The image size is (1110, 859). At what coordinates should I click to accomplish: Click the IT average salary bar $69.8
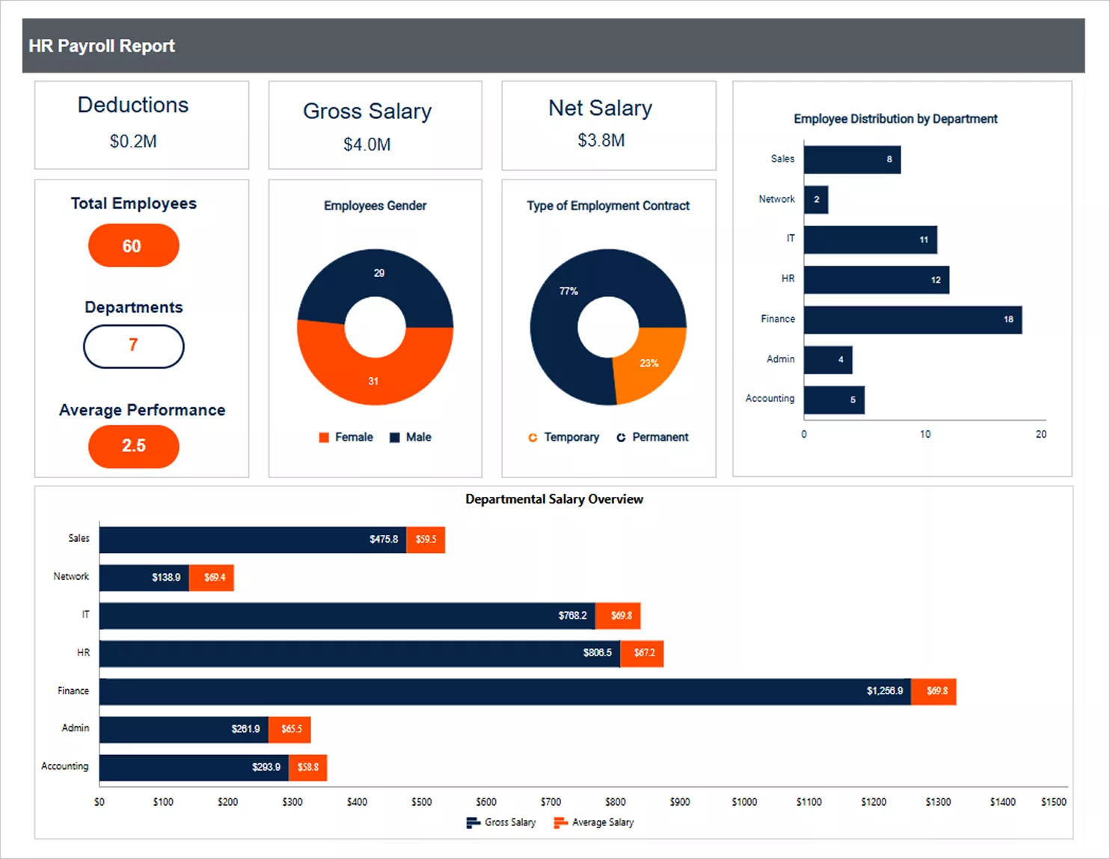click(x=618, y=616)
